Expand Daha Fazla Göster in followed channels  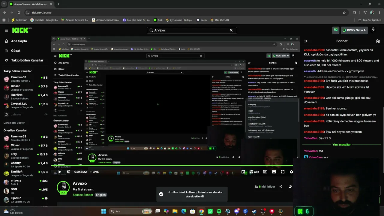pyautogui.click(x=14, y=123)
